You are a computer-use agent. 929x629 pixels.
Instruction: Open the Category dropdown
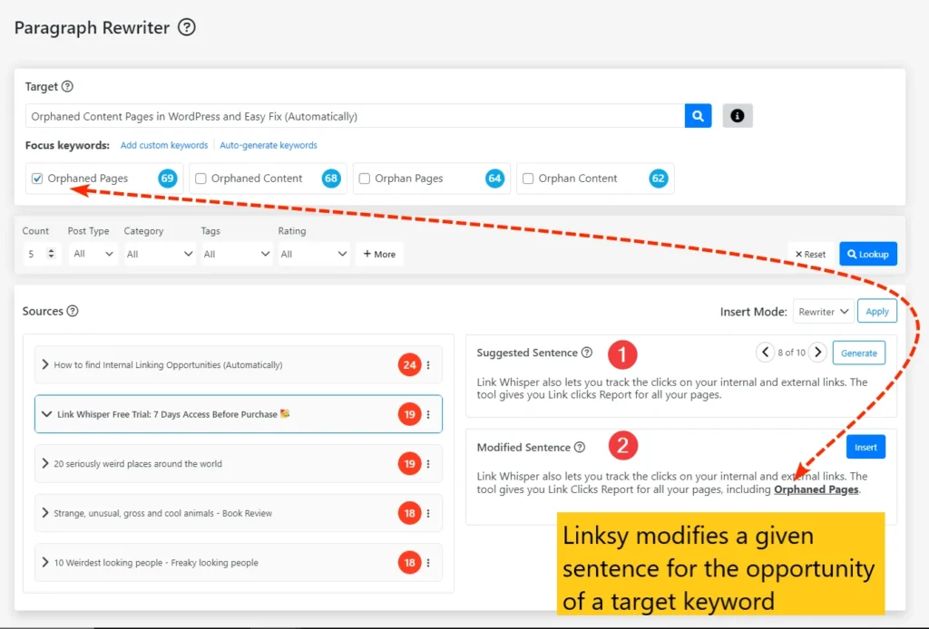[x=160, y=254]
